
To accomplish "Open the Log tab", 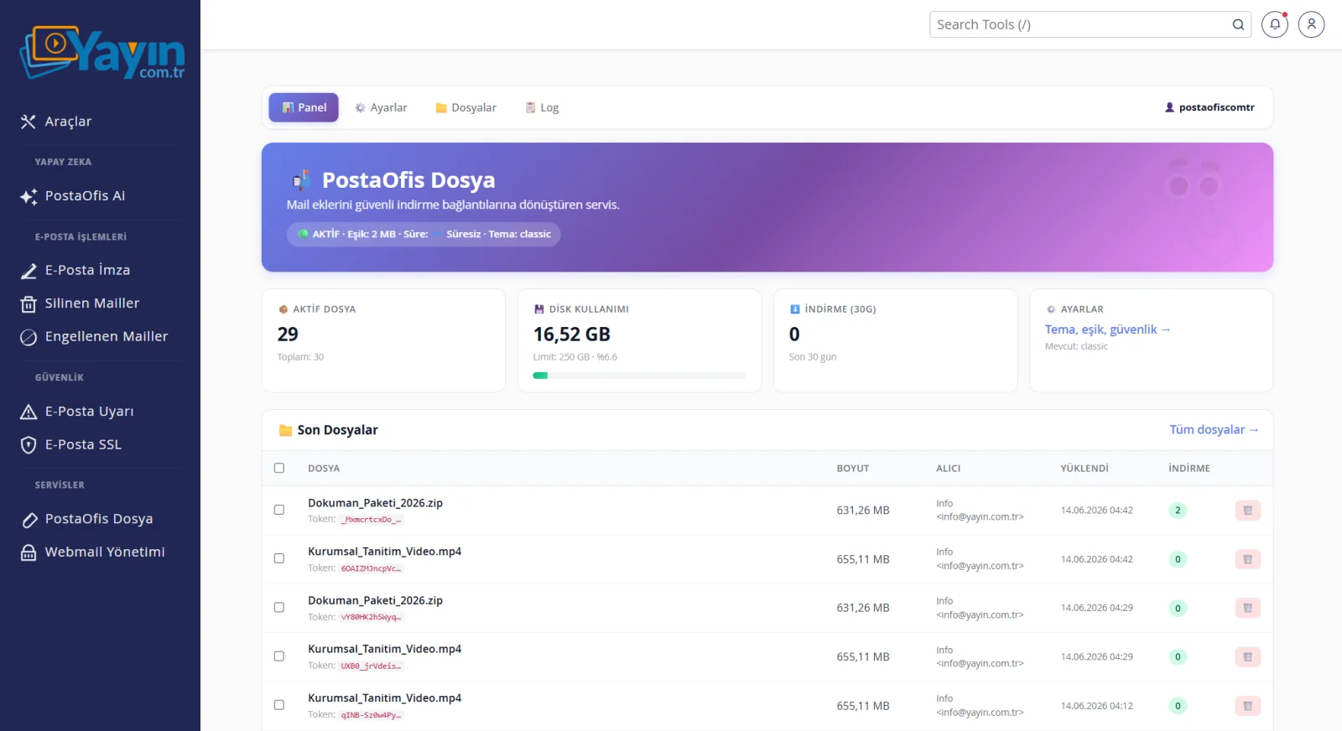I will tap(542, 107).
